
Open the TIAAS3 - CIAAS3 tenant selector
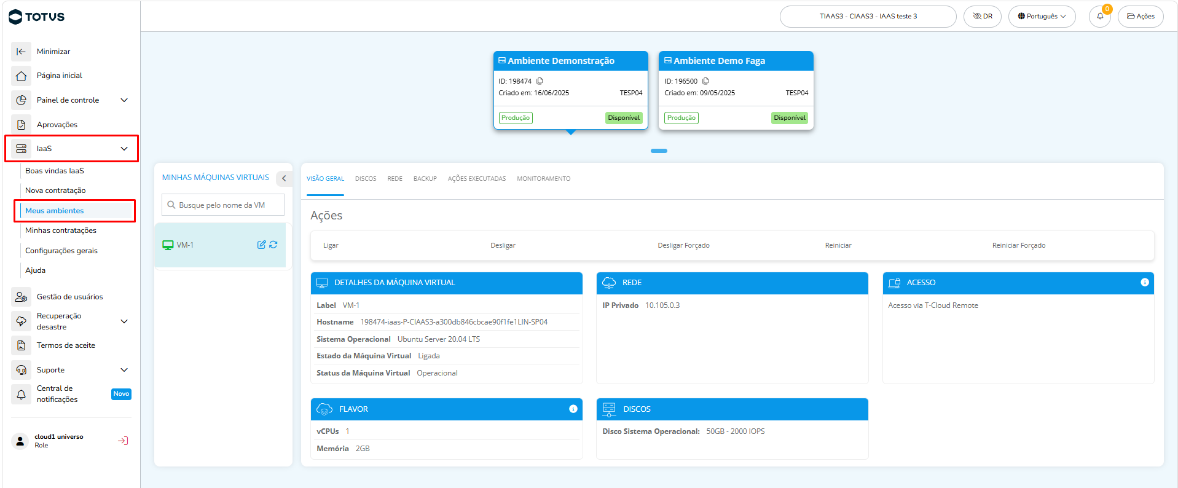(868, 17)
